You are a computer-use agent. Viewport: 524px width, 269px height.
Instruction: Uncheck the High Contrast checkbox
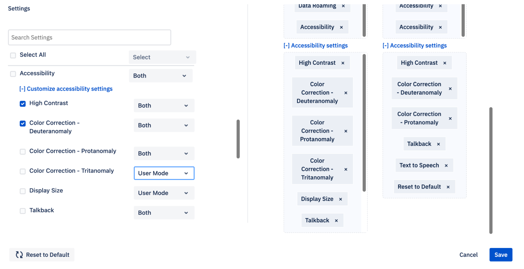tap(23, 104)
